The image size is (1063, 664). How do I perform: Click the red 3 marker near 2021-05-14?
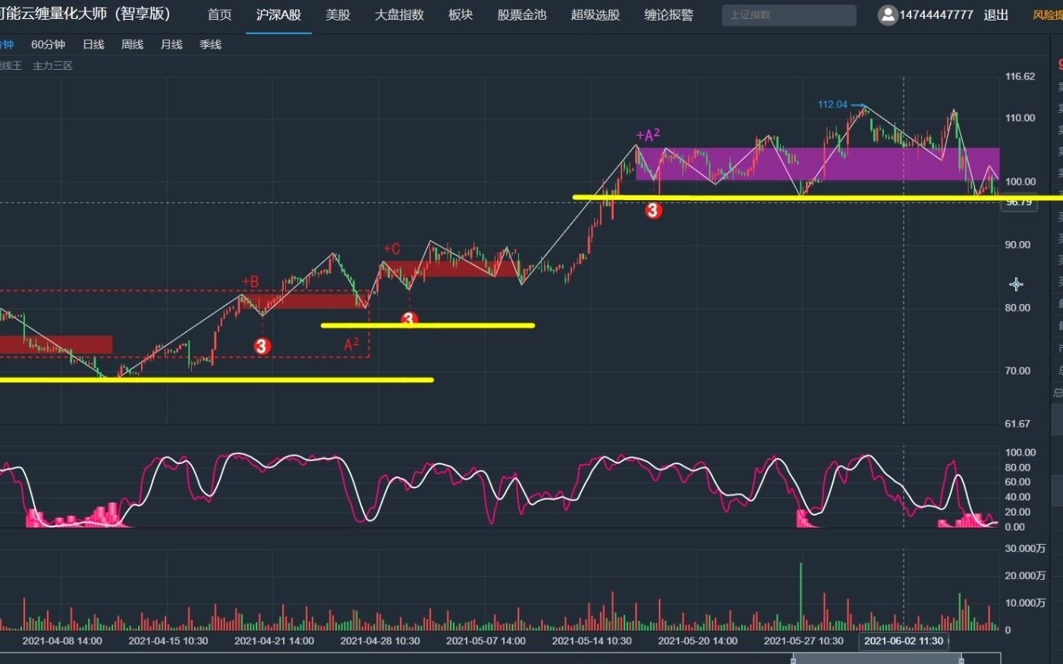click(653, 211)
